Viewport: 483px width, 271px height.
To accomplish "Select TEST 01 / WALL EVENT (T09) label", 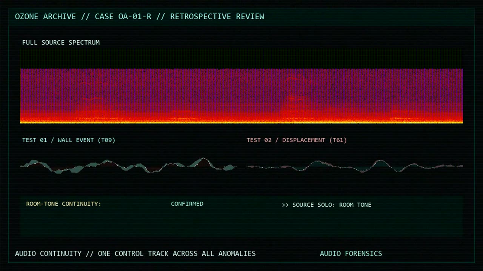I will (69, 140).
